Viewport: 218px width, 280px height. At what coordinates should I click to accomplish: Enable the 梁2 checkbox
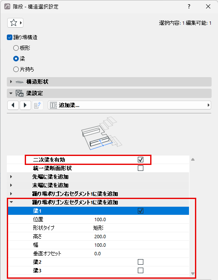pos(141,262)
